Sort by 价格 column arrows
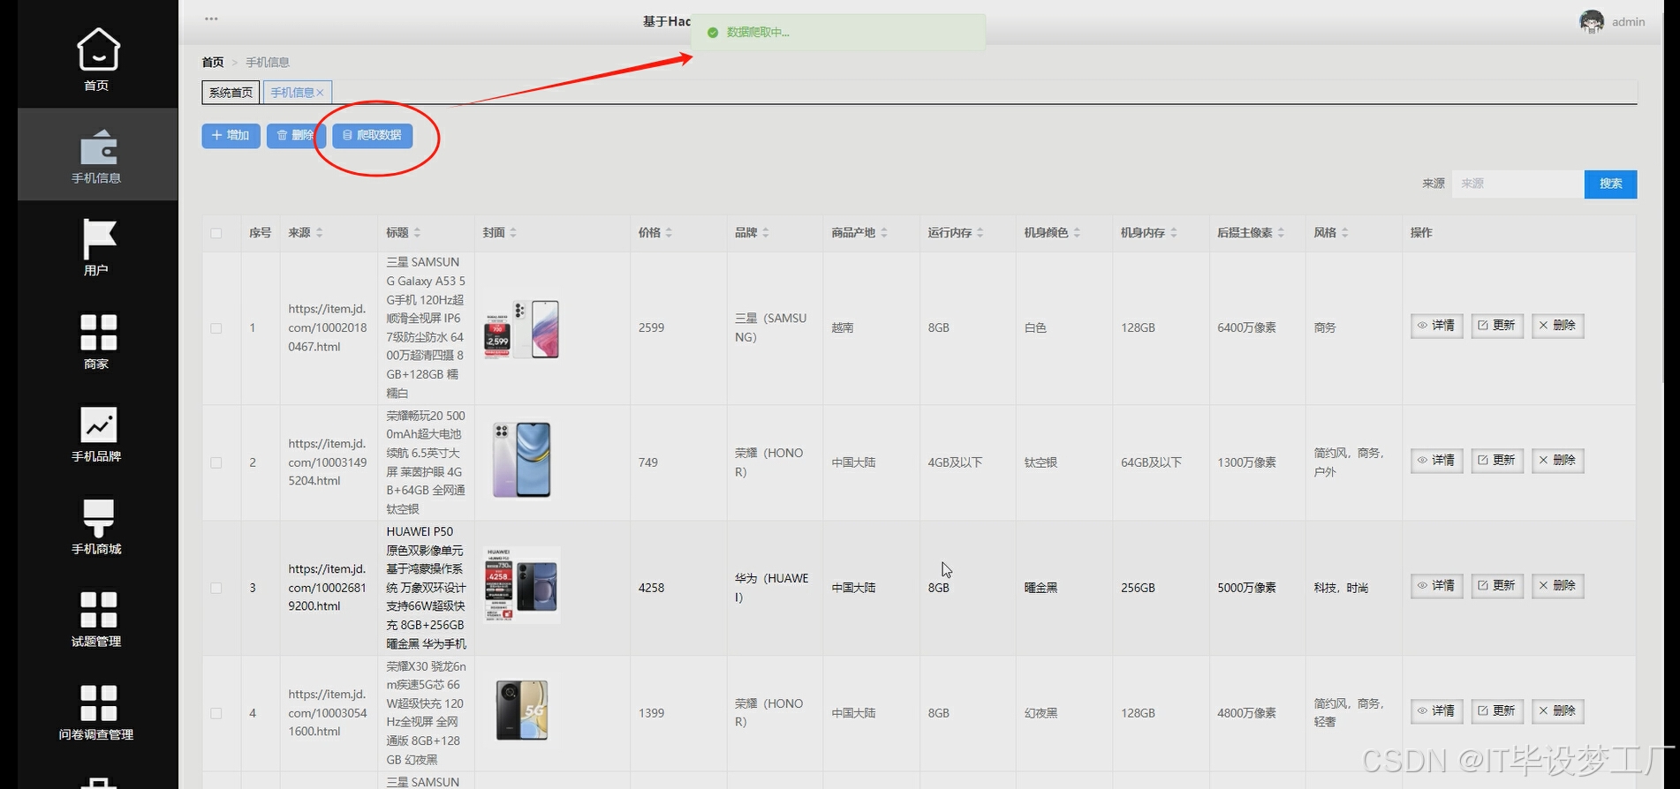The image size is (1680, 789). [x=669, y=233]
